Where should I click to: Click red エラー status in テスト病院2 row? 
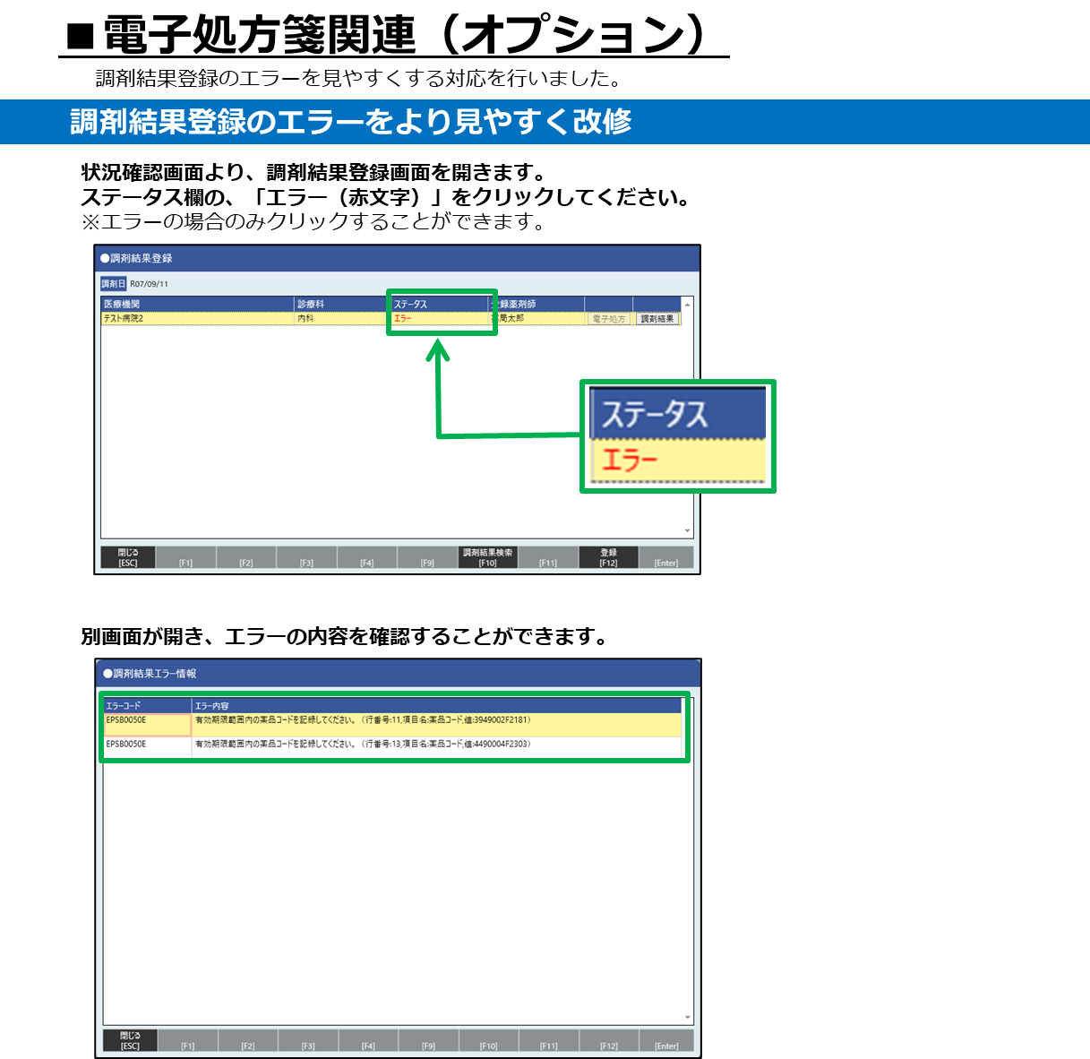click(x=403, y=318)
